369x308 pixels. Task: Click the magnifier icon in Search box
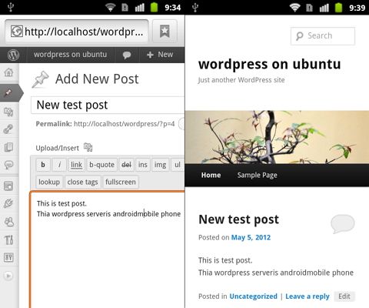[299, 36]
